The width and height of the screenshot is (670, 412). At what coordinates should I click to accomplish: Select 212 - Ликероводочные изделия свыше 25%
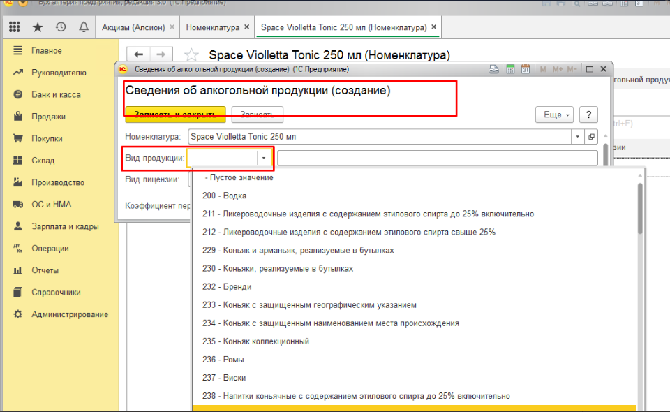(415, 232)
